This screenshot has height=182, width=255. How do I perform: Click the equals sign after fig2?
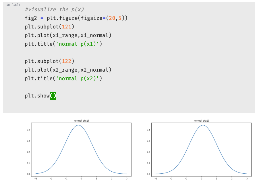pos(42,18)
